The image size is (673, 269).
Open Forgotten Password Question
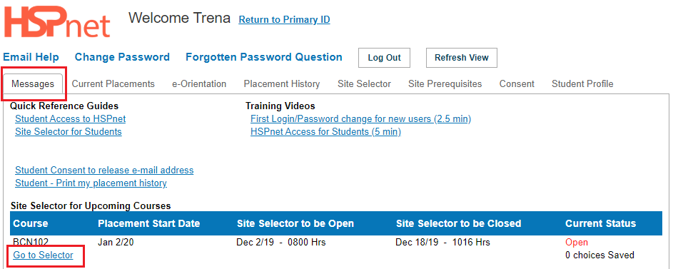[264, 57]
